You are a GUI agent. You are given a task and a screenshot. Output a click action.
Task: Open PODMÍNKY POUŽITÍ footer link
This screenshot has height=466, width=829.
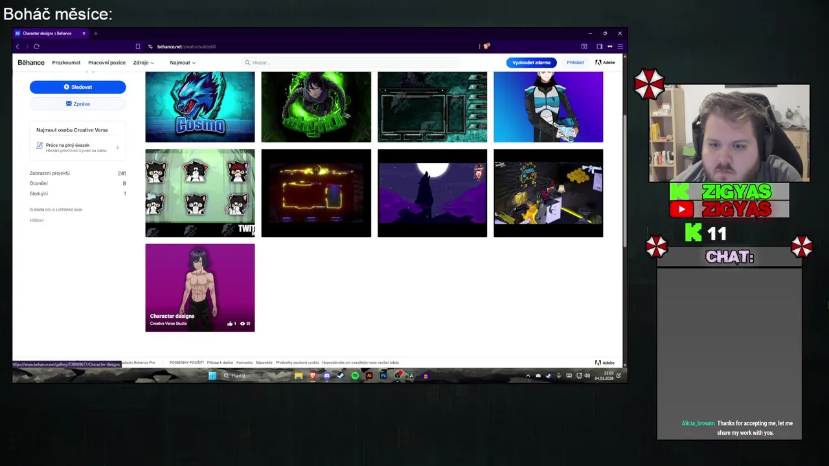click(x=187, y=362)
